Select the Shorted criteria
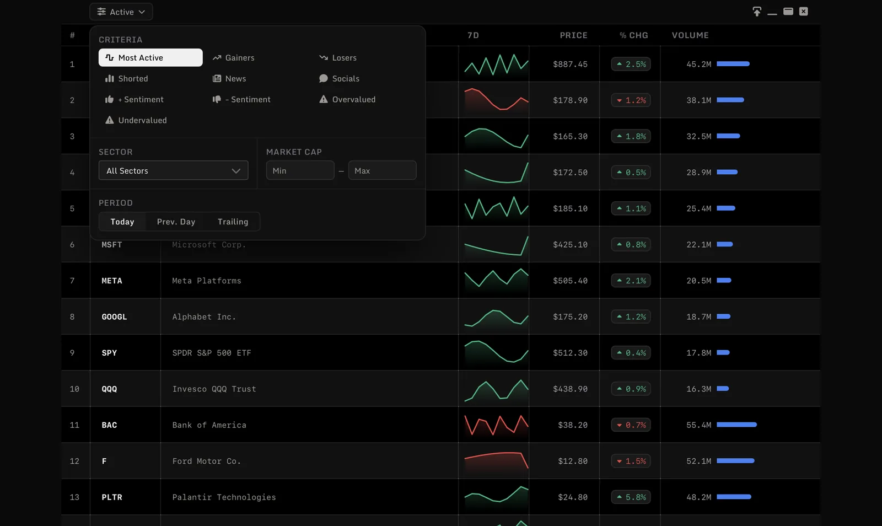This screenshot has width=882, height=526. point(127,79)
